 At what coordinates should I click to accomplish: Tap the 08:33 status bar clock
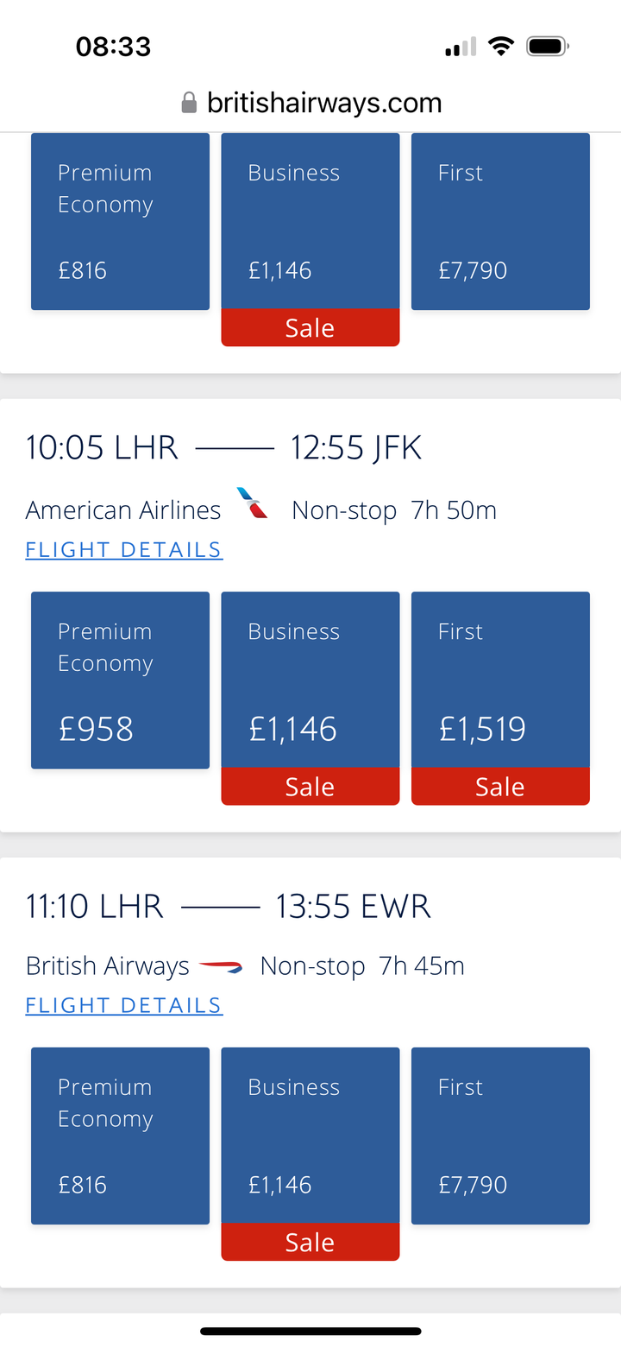tap(113, 47)
